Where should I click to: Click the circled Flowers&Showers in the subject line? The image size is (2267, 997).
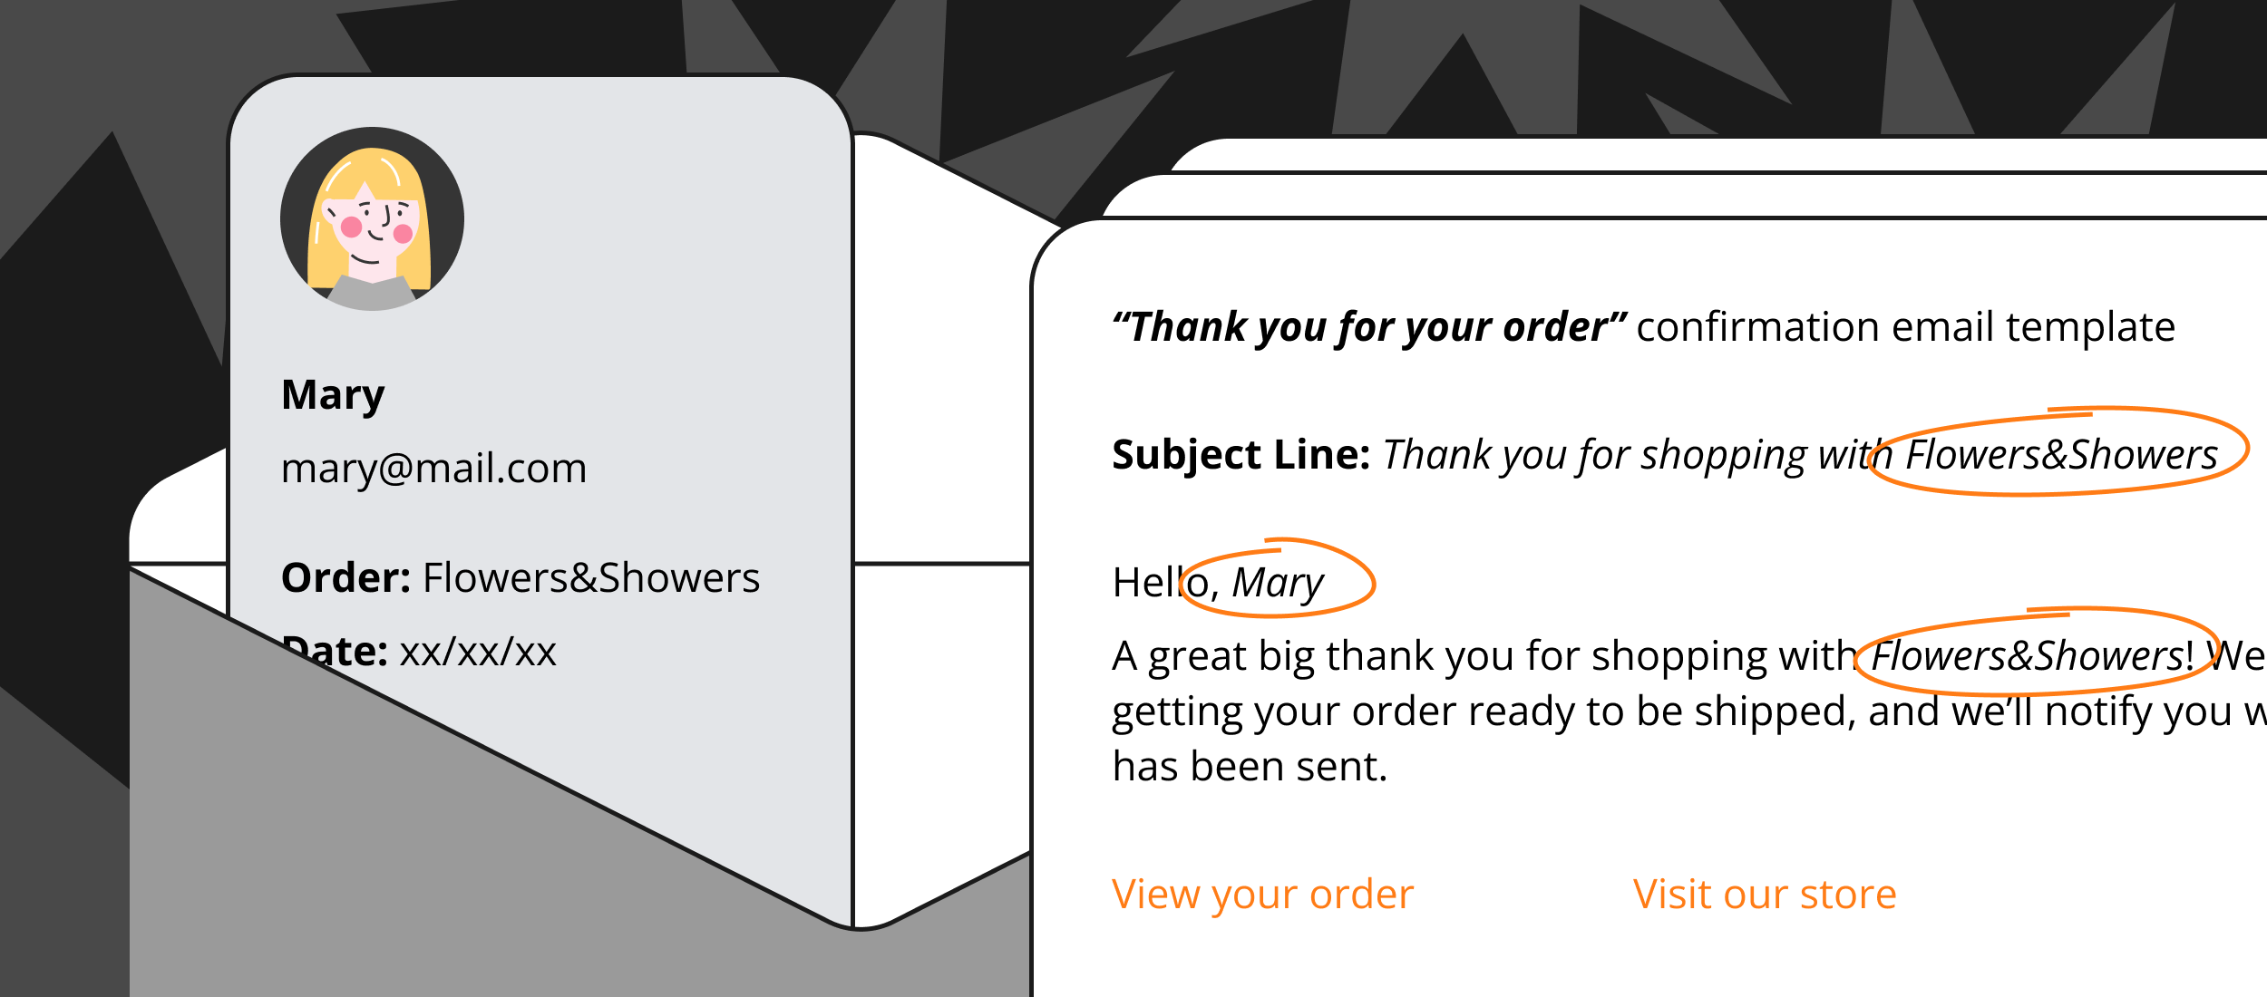pos(2060,455)
